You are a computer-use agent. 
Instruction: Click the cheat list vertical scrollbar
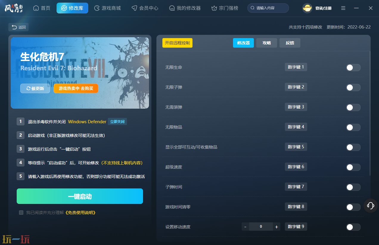click(x=370, y=113)
